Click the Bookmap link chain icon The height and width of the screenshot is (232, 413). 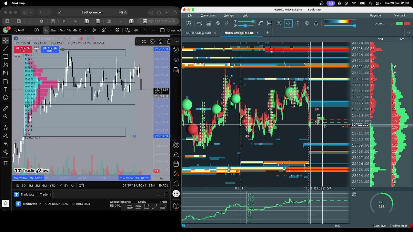pos(227,23)
